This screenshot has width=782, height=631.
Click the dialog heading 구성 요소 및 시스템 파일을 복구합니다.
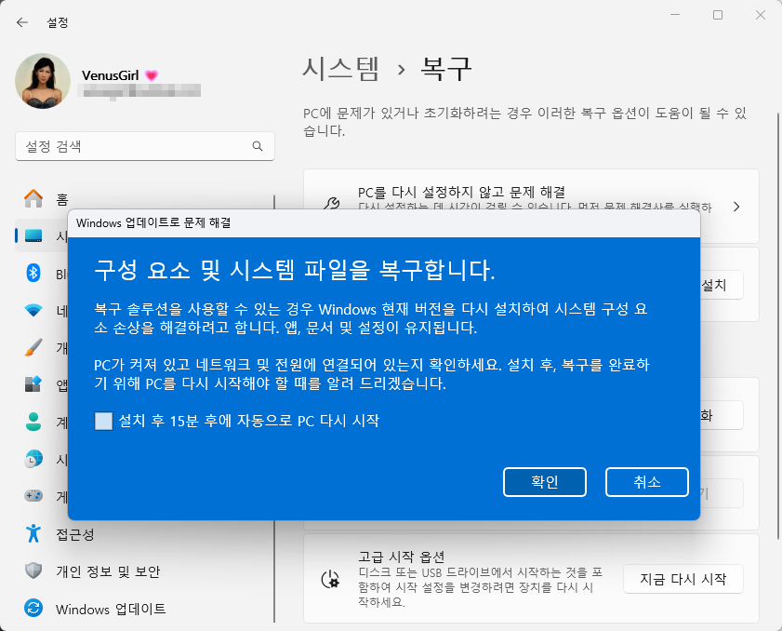pyautogui.click(x=294, y=270)
